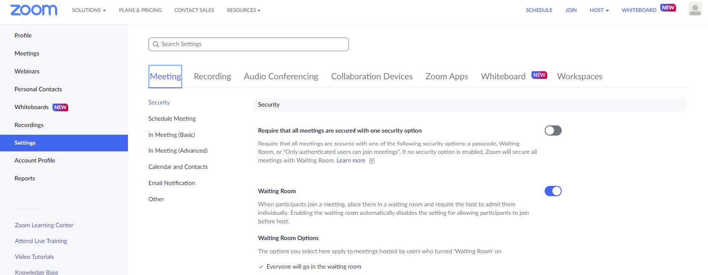Click the info icon next to Learn more

point(372,161)
